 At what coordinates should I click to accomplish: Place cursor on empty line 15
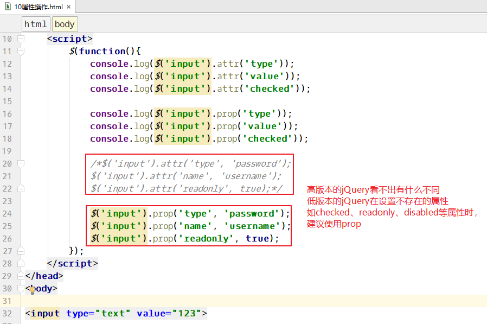254,101
